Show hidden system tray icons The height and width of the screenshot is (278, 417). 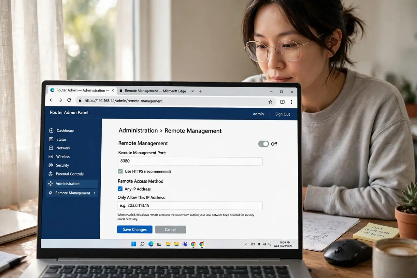(246, 244)
